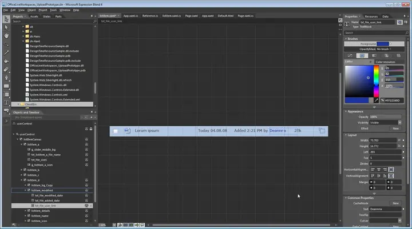412x229 pixels.
Task: Expand the listitem_name tree node
Action: pos(26,216)
